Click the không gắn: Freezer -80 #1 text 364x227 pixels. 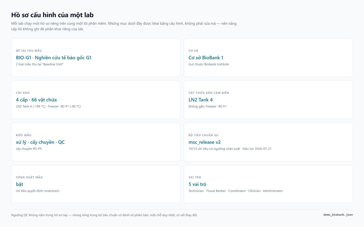208,106
